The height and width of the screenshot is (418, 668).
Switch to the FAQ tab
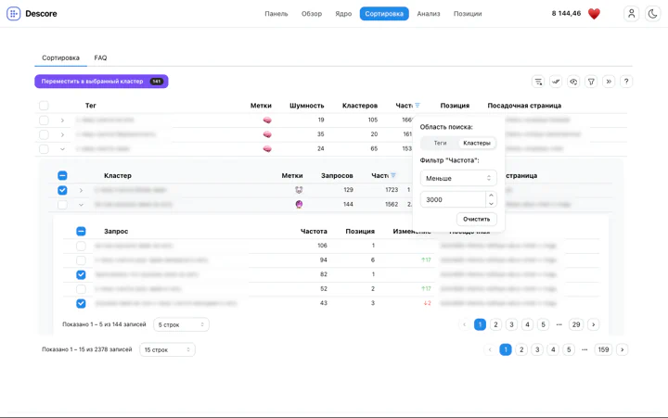tap(100, 57)
